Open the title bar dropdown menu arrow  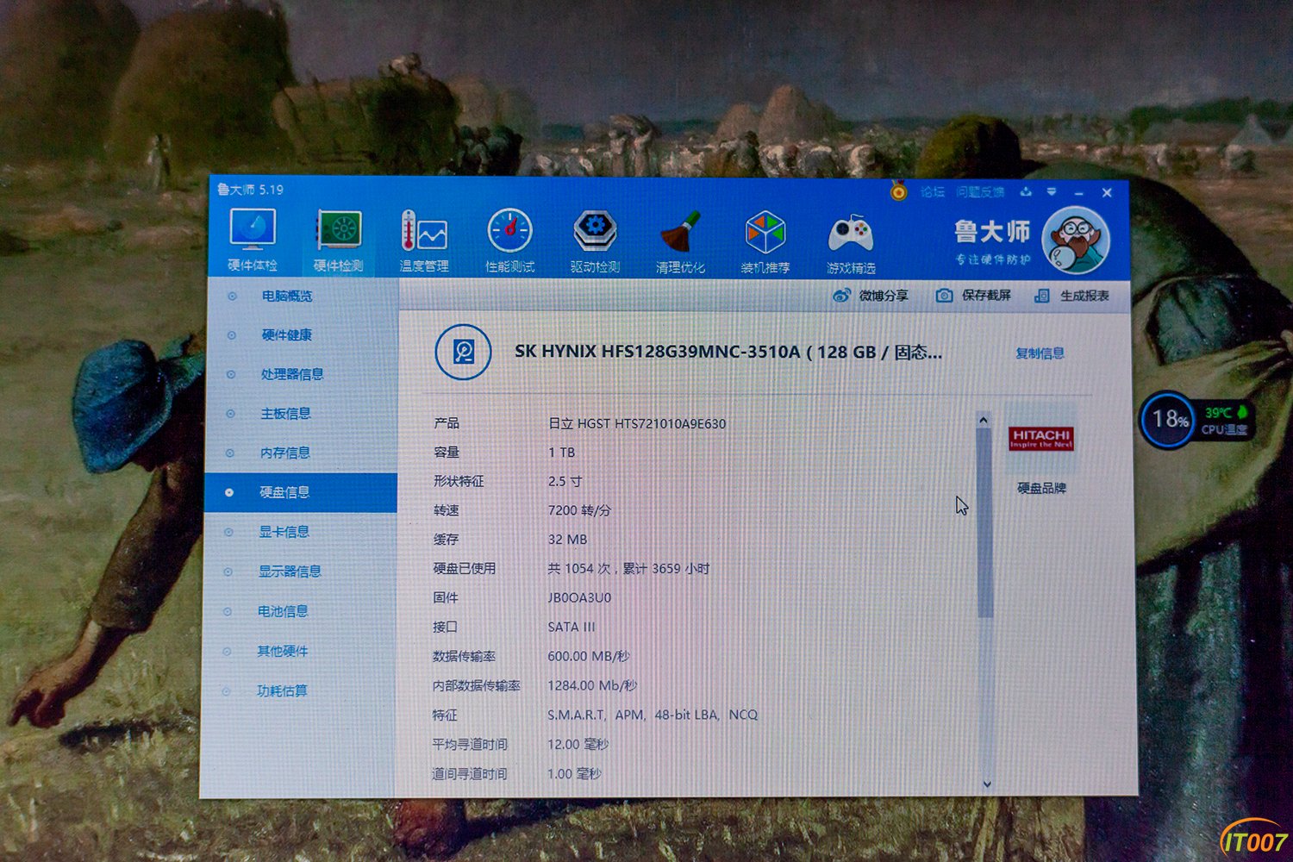pyautogui.click(x=1052, y=191)
